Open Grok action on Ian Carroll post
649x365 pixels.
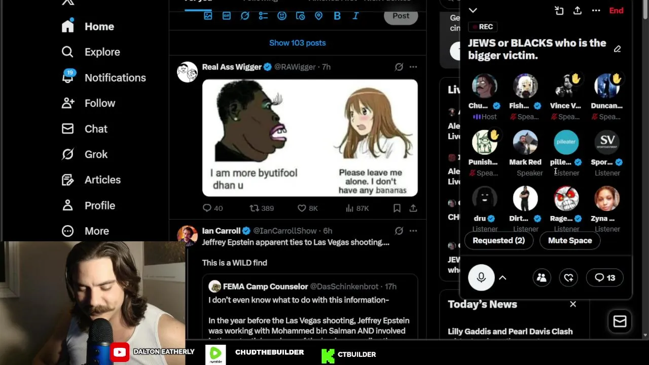click(x=399, y=231)
